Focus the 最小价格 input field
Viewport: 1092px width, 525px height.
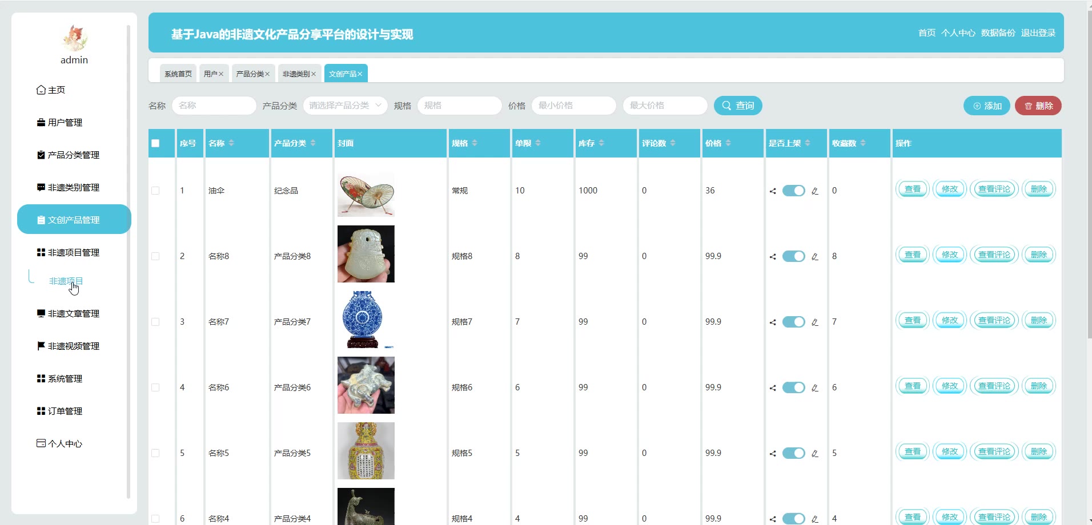(x=574, y=106)
